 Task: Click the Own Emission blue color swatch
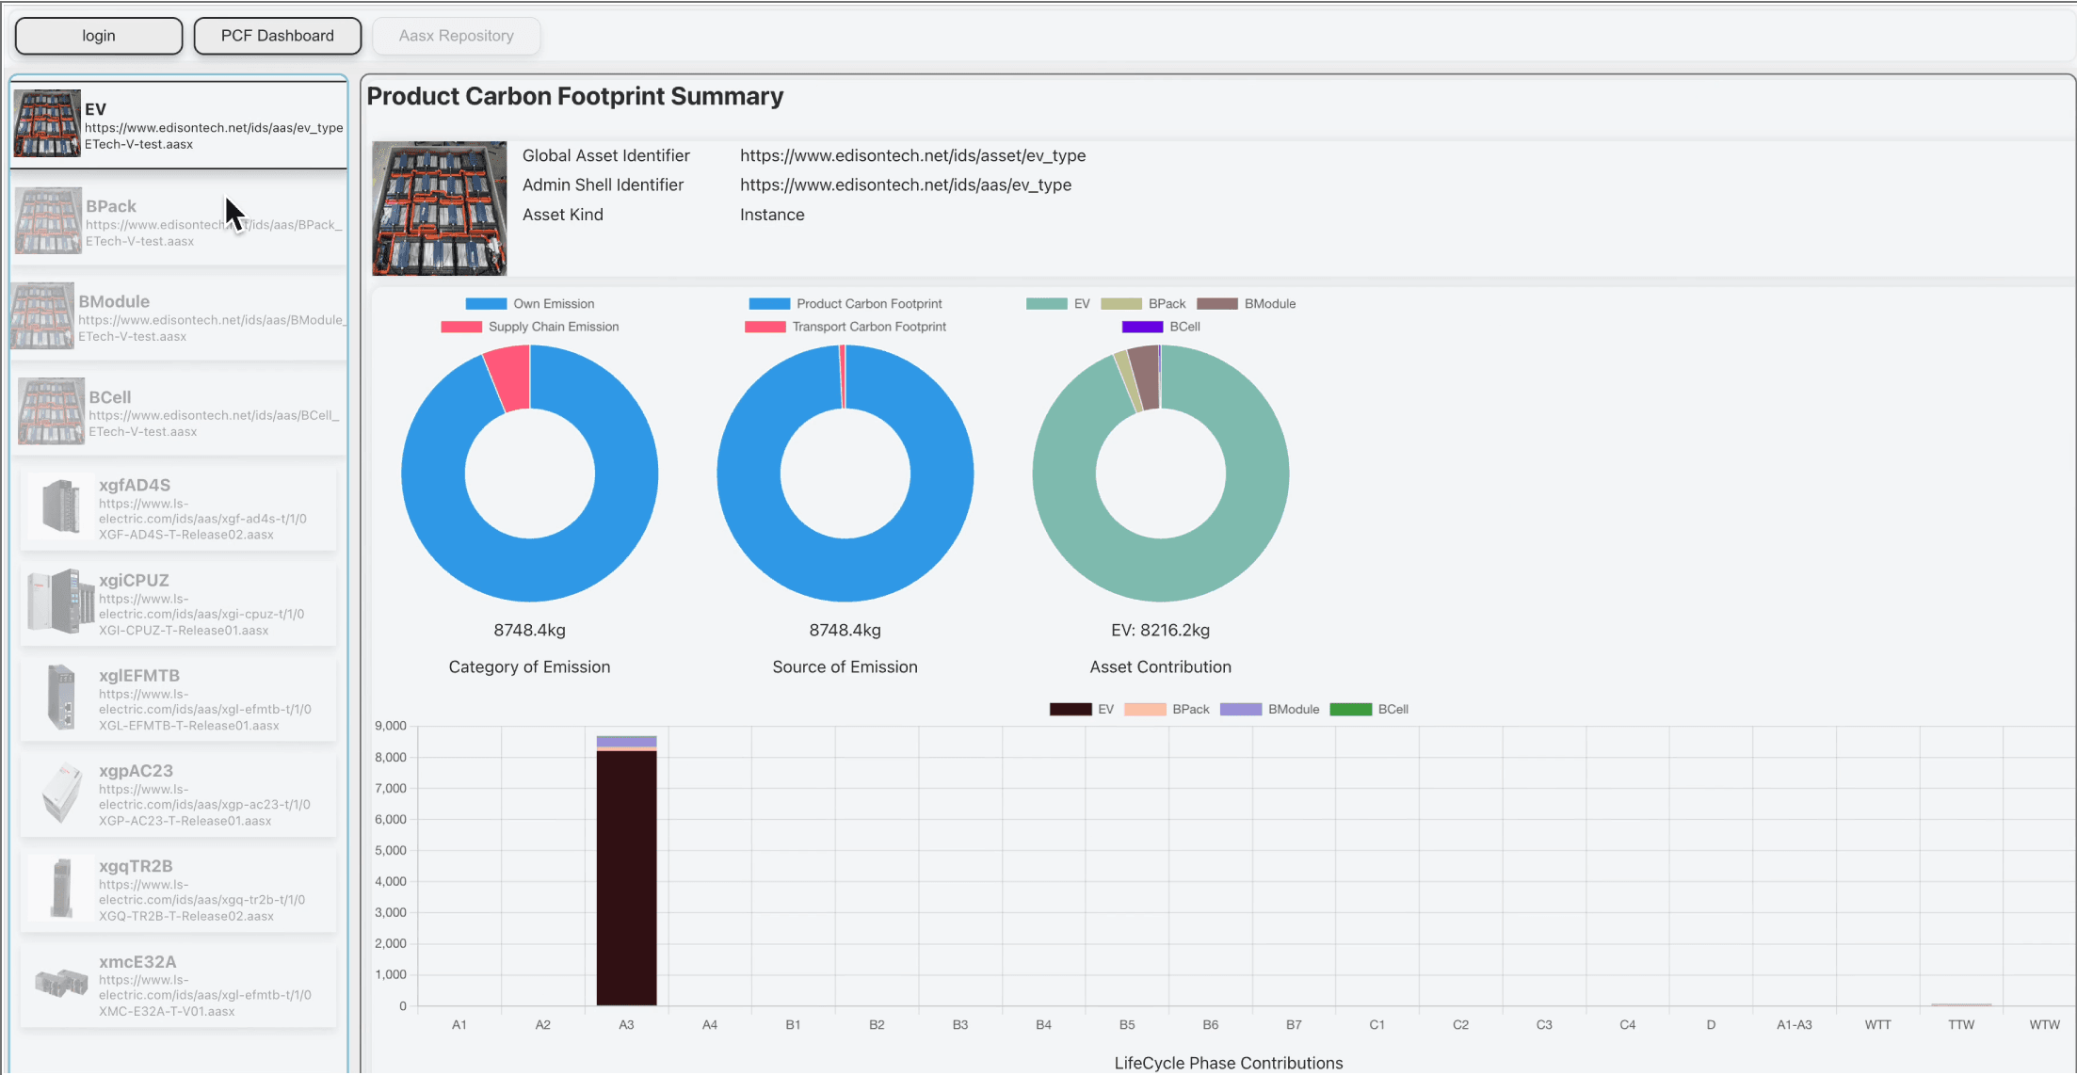[486, 304]
